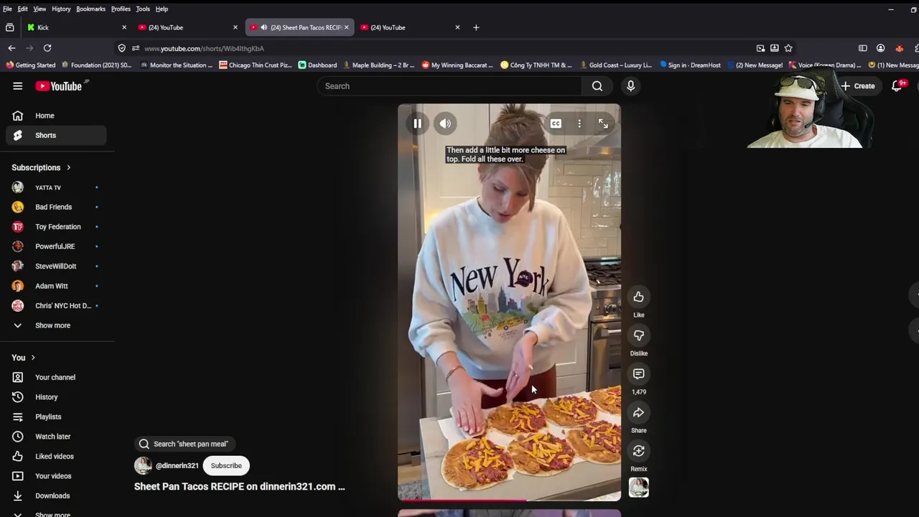Open Your channel

pyautogui.click(x=56, y=377)
